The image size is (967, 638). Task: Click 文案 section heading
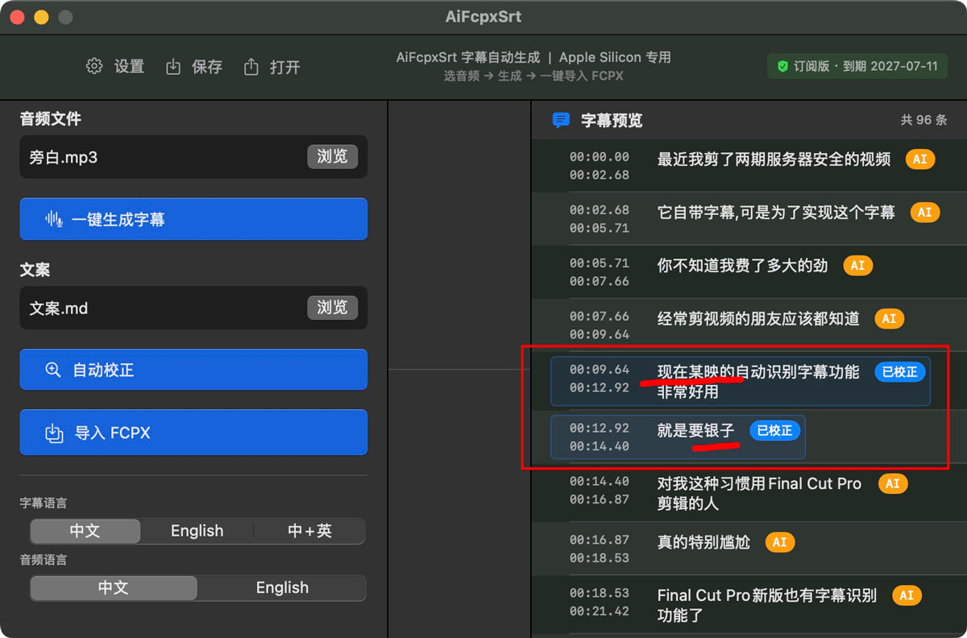[x=35, y=270]
